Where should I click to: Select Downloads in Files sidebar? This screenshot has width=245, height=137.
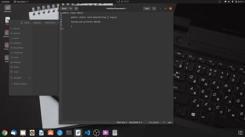click(x=18, y=53)
